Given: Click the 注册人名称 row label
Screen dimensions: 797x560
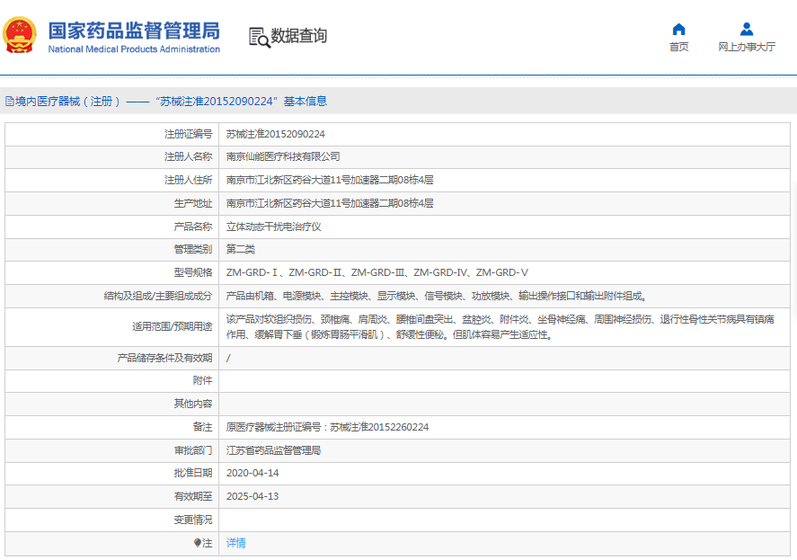Looking at the screenshot, I should (188, 156).
